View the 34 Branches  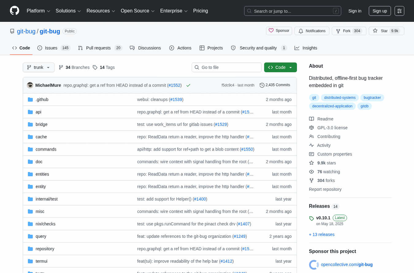tap(74, 67)
